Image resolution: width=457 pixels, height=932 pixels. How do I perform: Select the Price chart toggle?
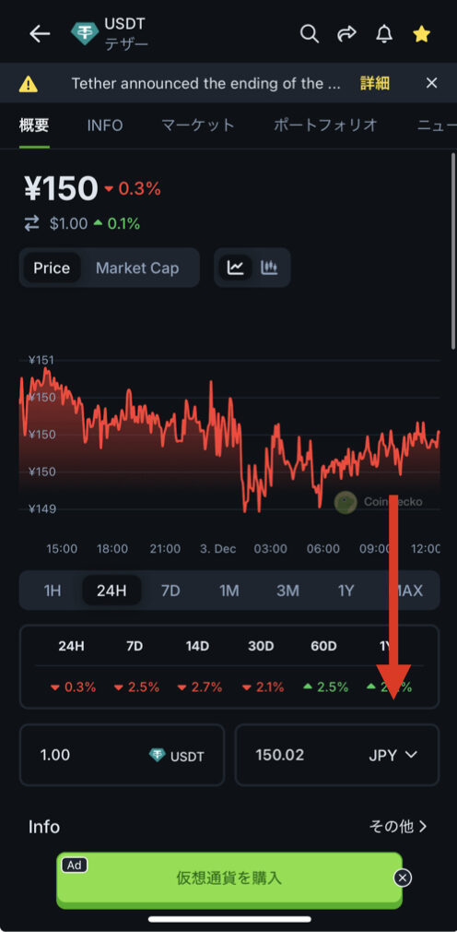[52, 269]
